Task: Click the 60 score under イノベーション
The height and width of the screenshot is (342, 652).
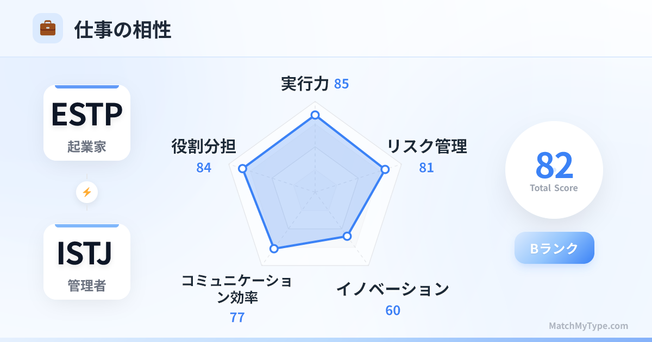Action: pos(393,311)
